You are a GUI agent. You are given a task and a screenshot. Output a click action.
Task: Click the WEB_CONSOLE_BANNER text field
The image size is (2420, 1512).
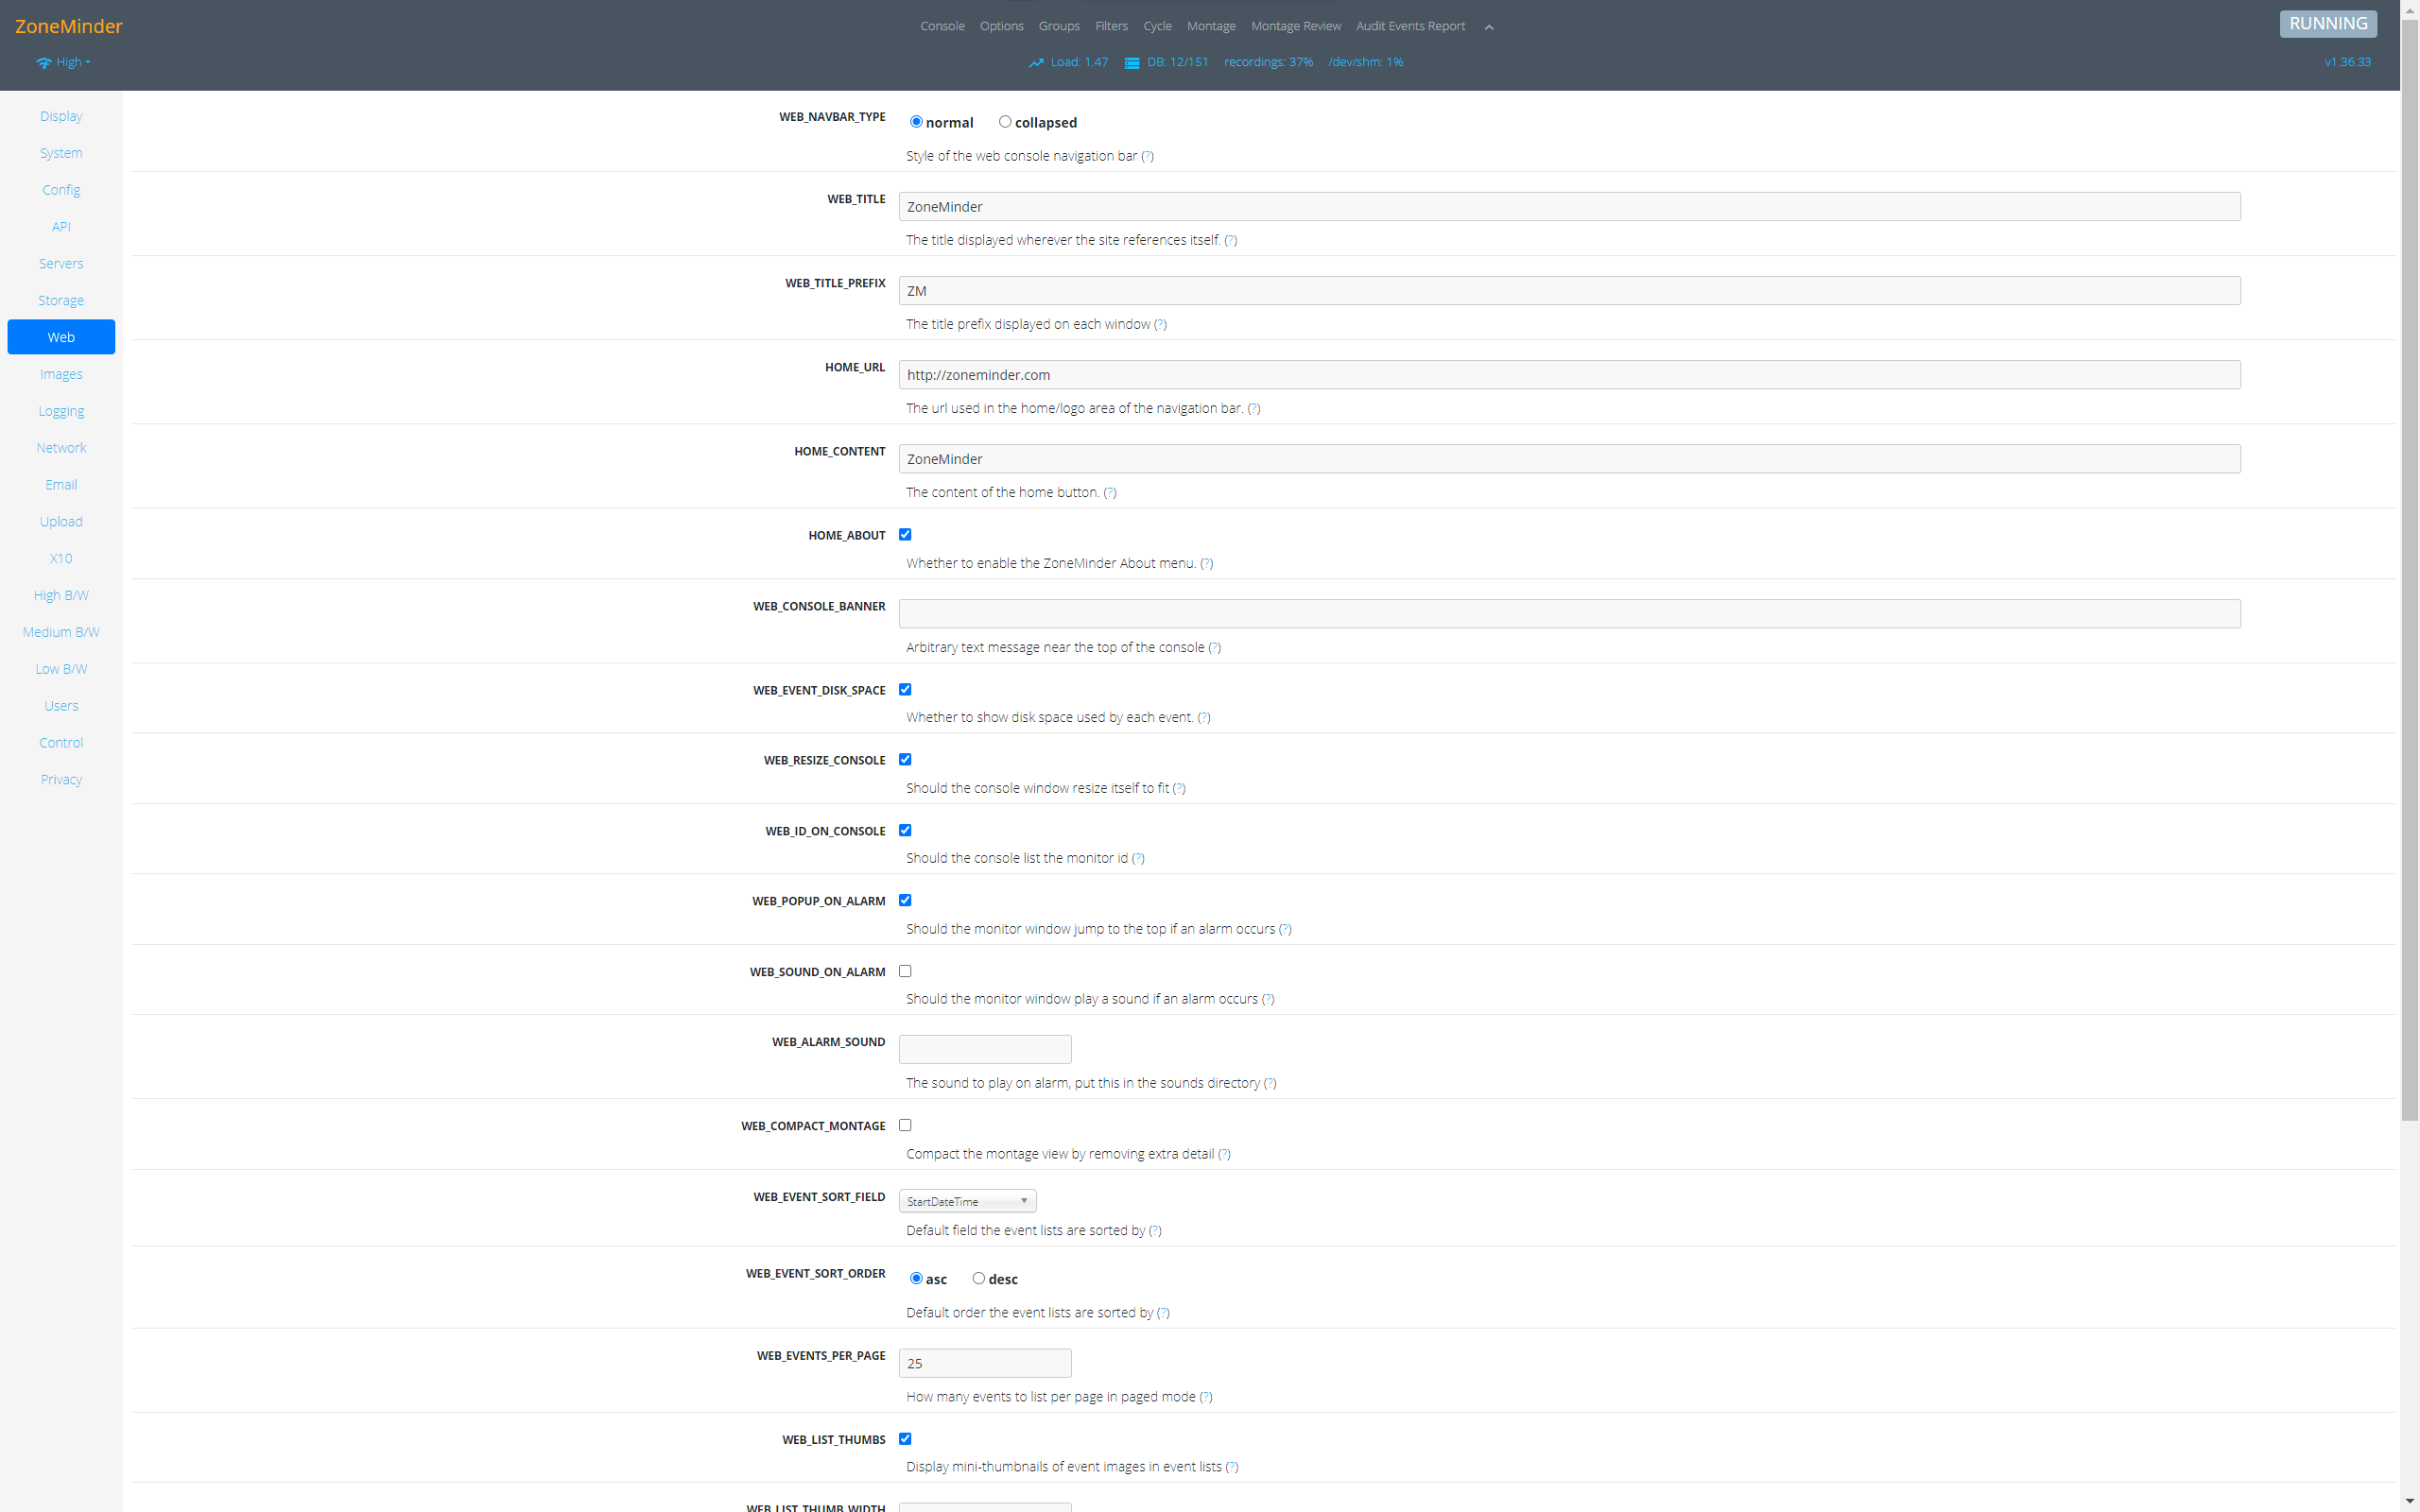click(1568, 614)
